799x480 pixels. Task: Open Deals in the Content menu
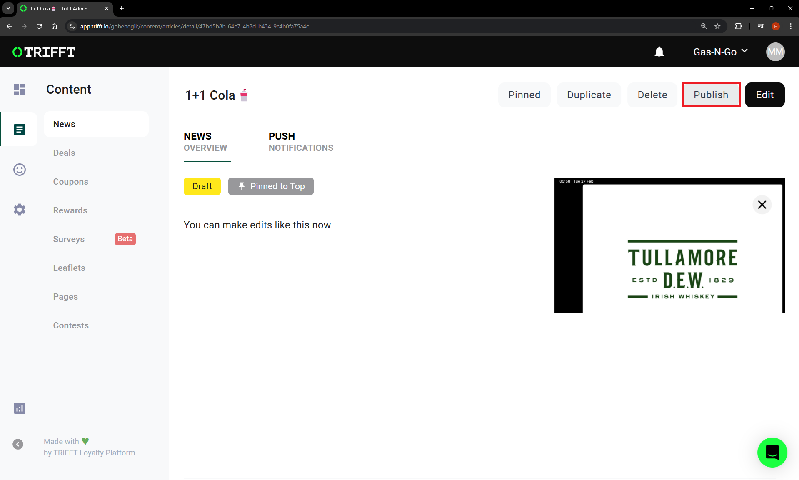pos(64,153)
